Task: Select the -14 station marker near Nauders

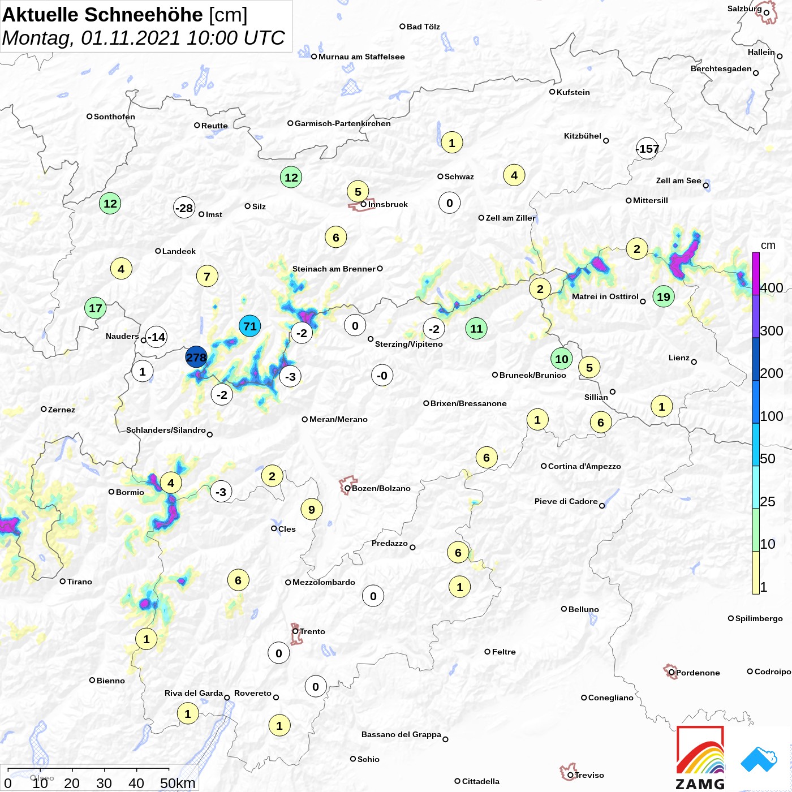Action: (157, 337)
